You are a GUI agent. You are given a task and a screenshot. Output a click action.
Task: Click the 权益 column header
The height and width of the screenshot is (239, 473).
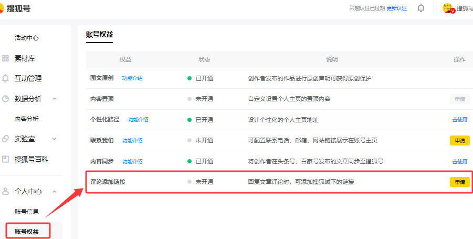(x=125, y=59)
